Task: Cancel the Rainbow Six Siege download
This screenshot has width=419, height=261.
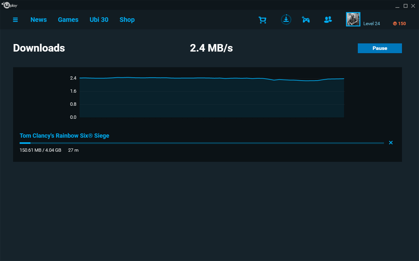Action: (391, 143)
